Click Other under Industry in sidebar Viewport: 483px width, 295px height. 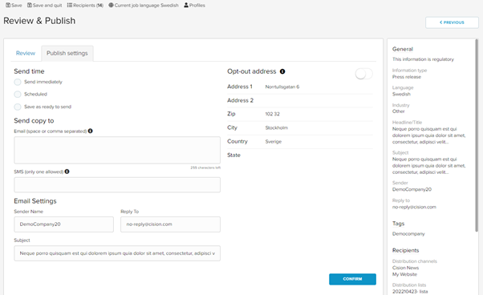[x=398, y=111]
